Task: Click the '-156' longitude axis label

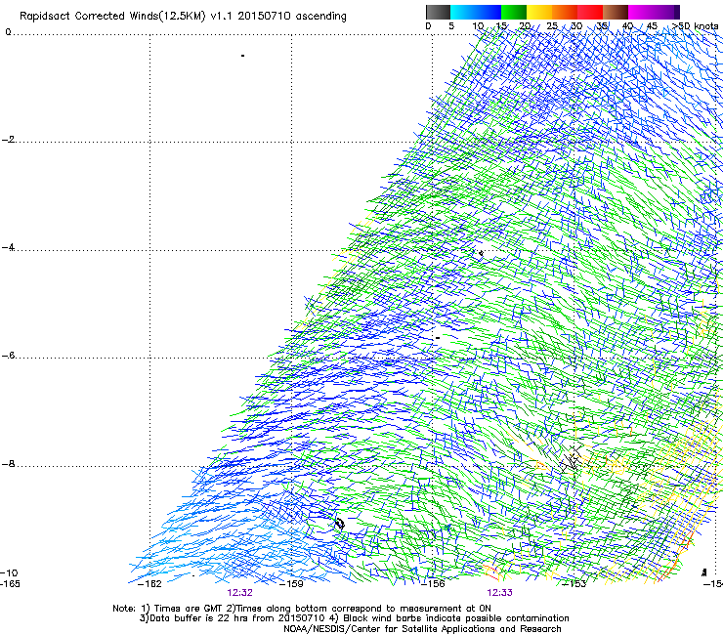Action: (433, 584)
